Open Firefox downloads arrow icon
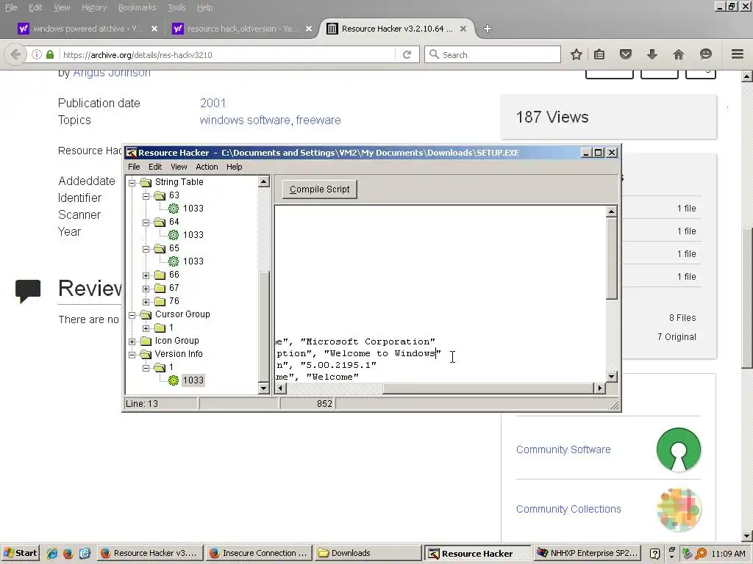Image resolution: width=753 pixels, height=564 pixels. coord(652,54)
